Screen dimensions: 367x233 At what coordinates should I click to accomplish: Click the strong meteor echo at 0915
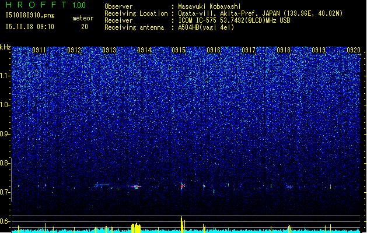[182, 186]
